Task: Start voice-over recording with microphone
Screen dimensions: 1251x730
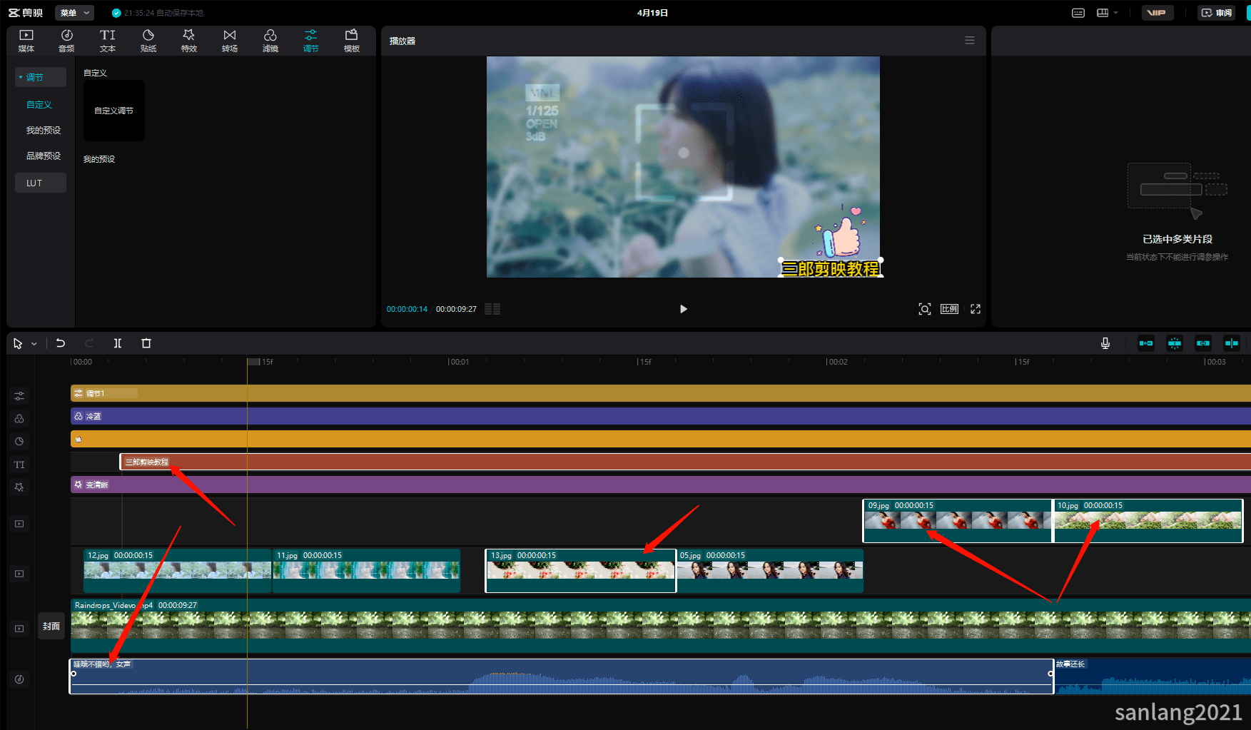Action: tap(1105, 343)
